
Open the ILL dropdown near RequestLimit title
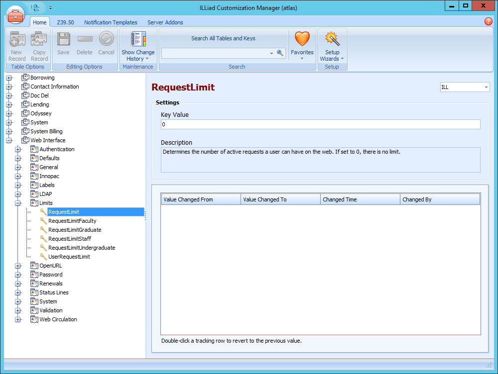click(x=487, y=87)
